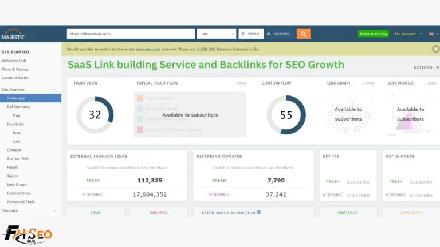Image resolution: width=440 pixels, height=247 pixels.
Task: Open Topics in sidebar
Action: pos(13,176)
